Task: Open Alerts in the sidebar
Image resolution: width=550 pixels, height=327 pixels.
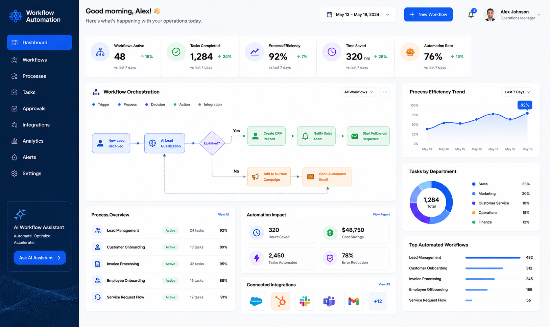Action: tap(40, 157)
